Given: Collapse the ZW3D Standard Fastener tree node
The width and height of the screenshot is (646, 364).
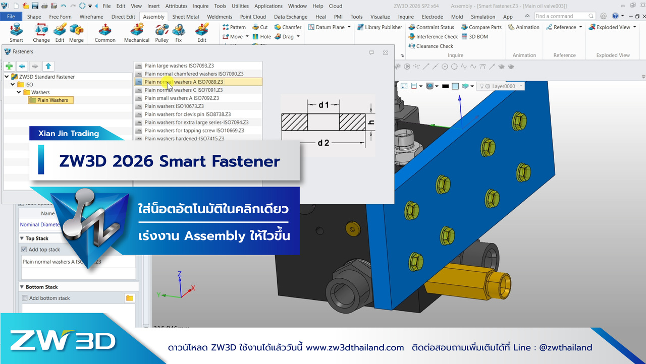Looking at the screenshot, I should [x=7, y=77].
